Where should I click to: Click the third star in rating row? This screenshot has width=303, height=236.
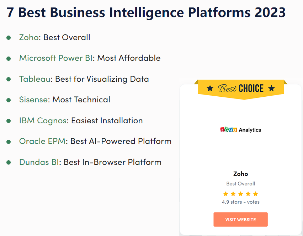(x=240, y=193)
